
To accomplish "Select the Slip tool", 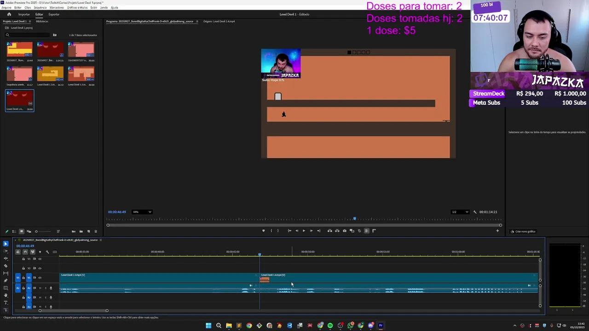I will click(6, 273).
